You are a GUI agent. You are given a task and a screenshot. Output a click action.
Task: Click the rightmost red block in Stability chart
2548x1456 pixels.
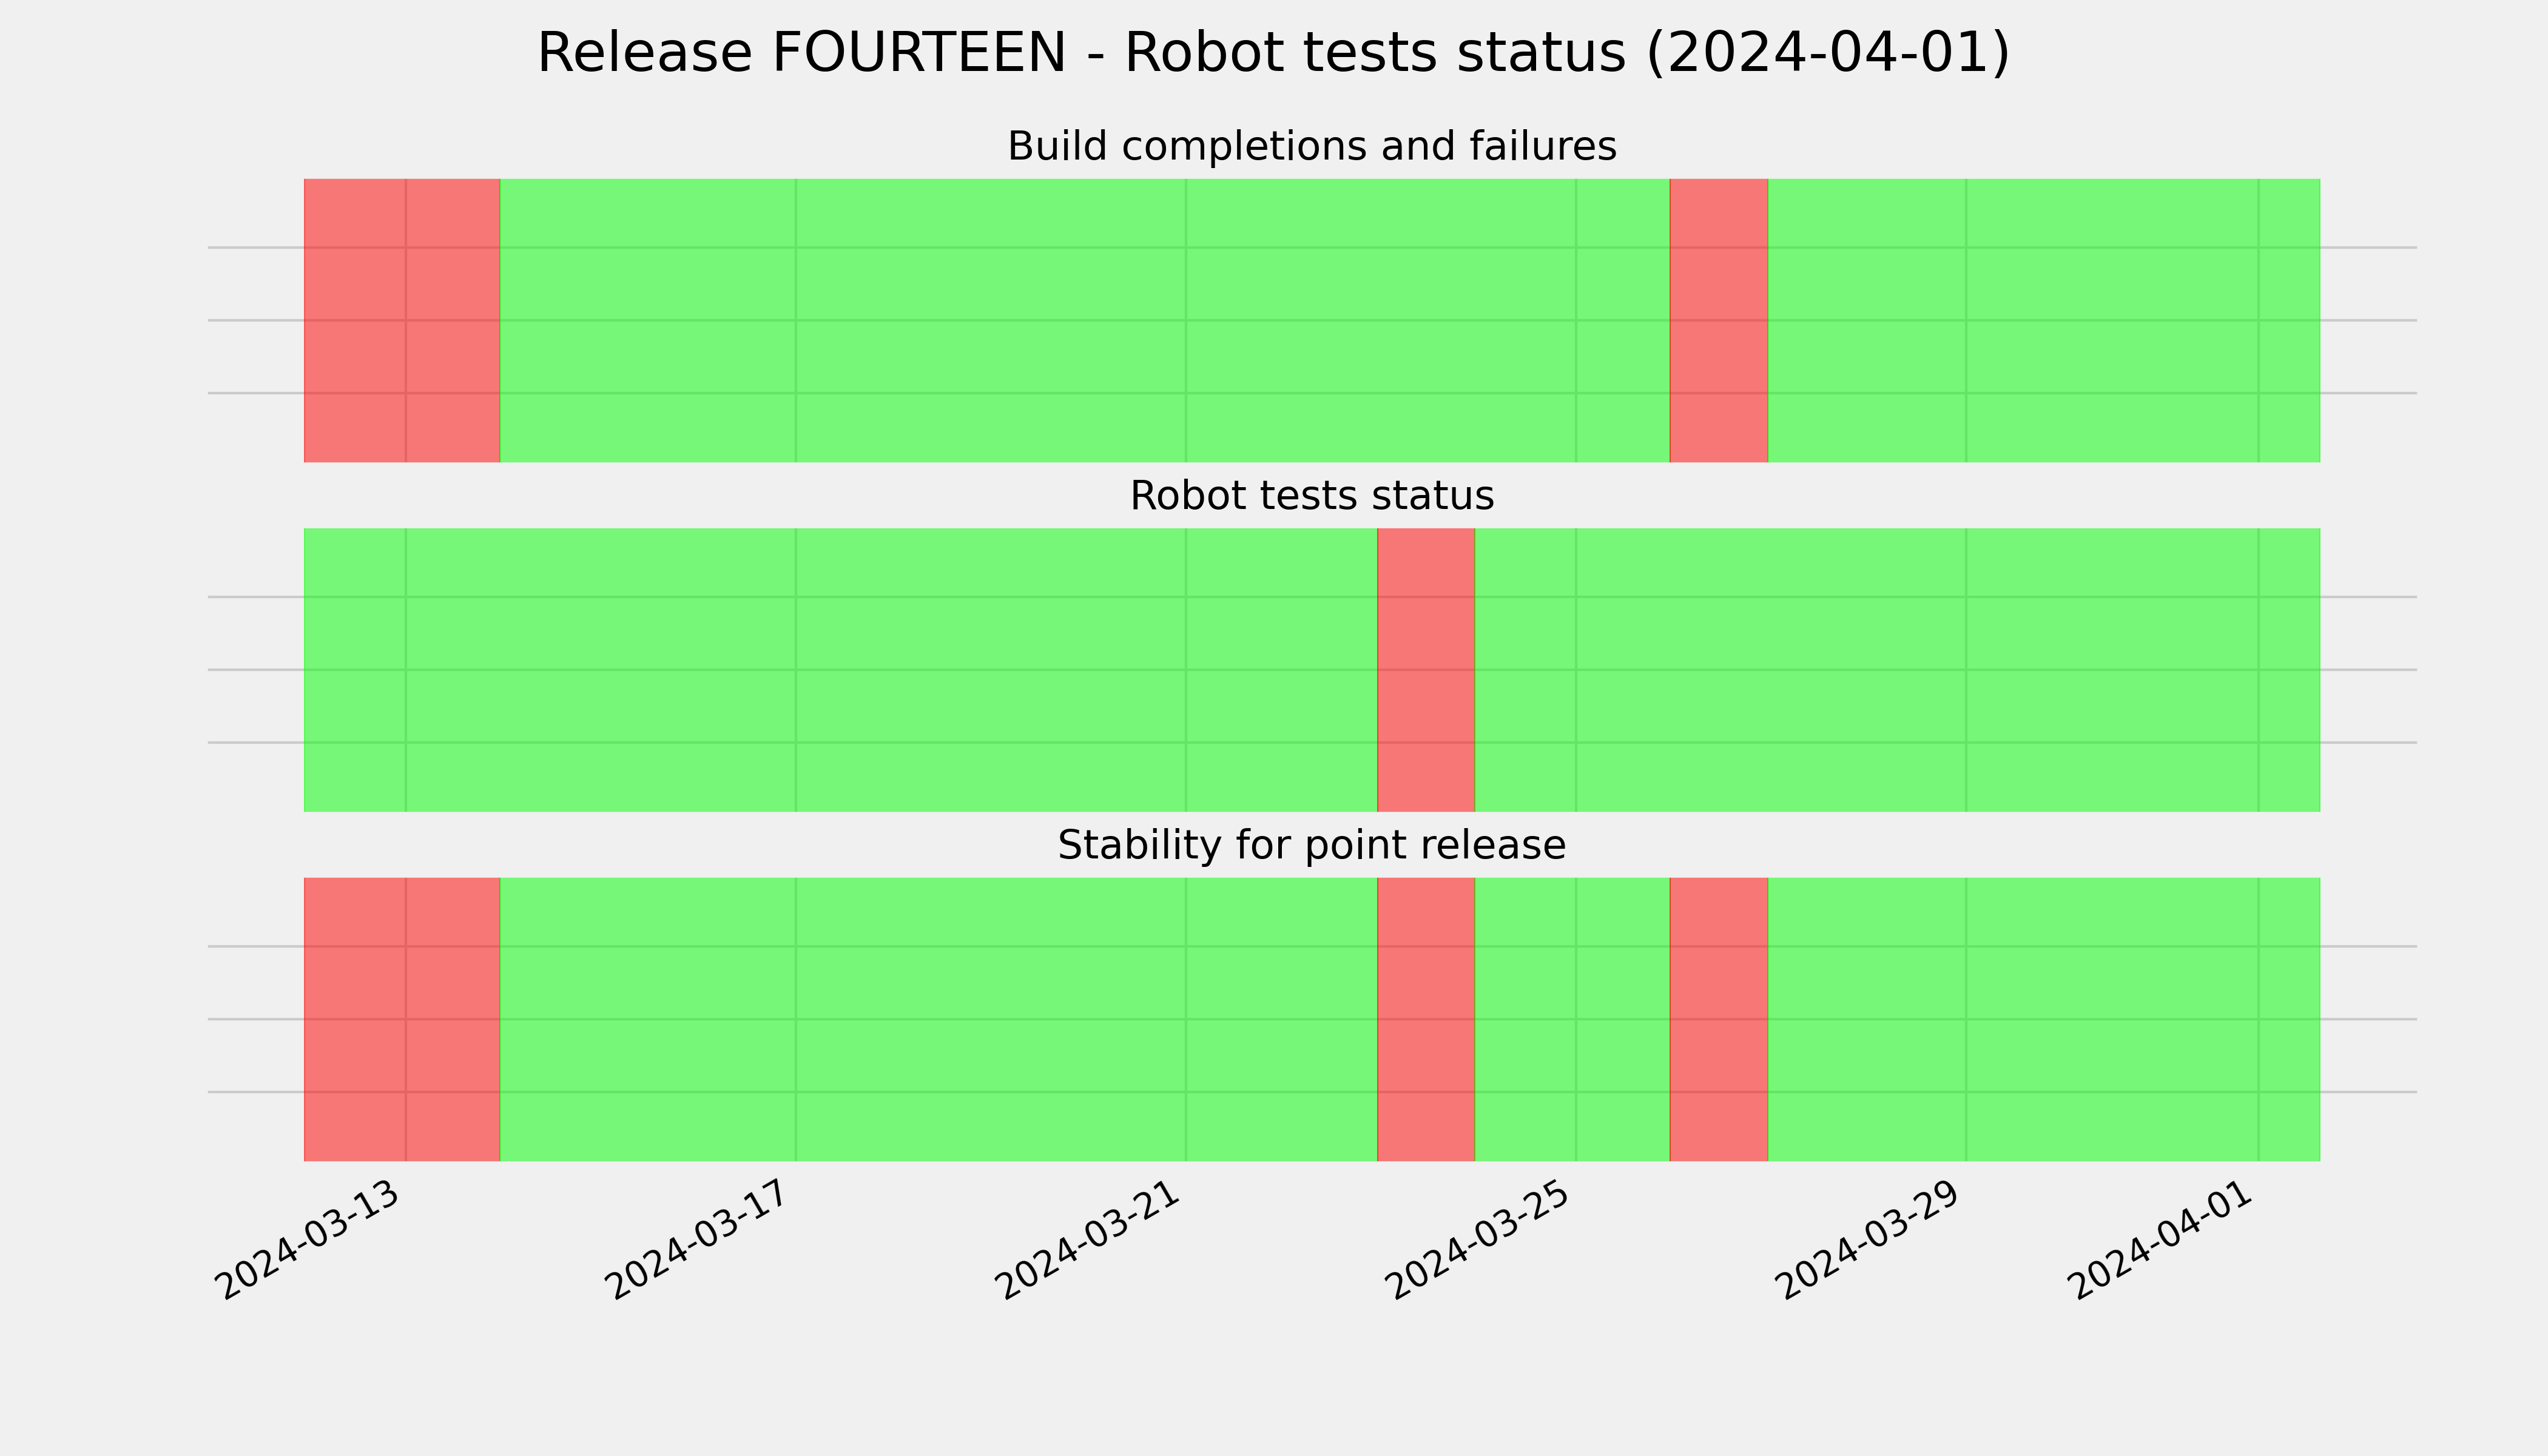(1719, 1019)
